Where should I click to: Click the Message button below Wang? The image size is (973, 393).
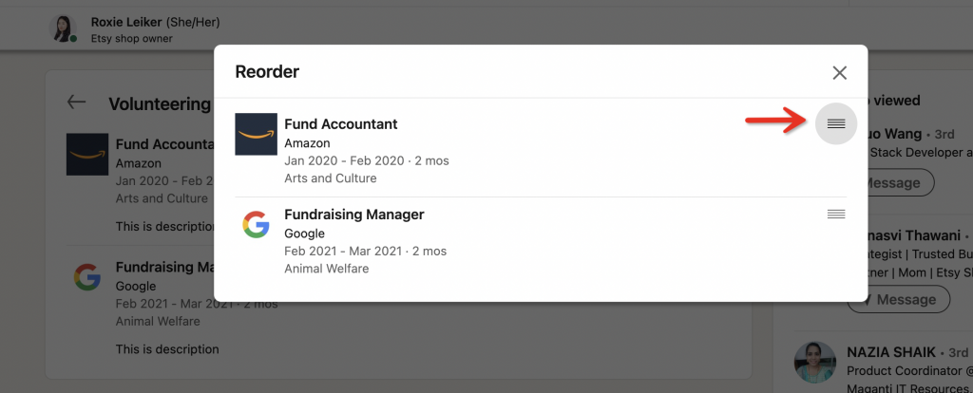tap(897, 182)
